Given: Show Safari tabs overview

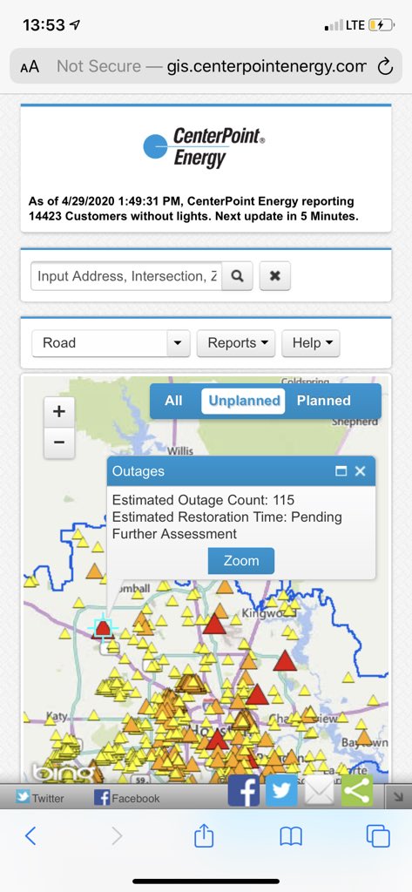Looking at the screenshot, I should [x=378, y=835].
